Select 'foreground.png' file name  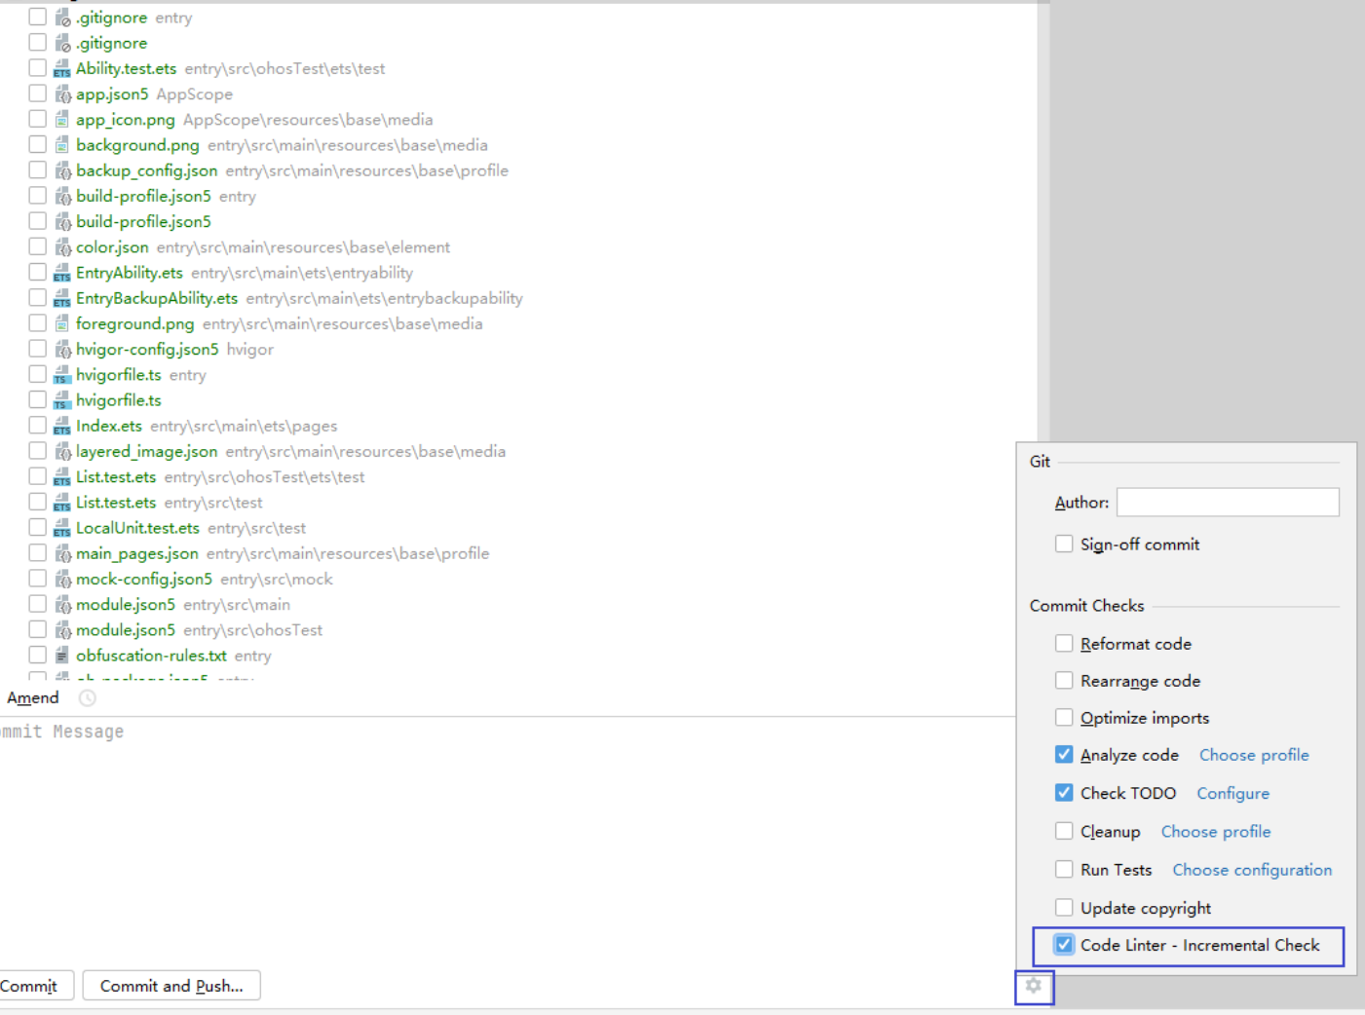point(135,323)
